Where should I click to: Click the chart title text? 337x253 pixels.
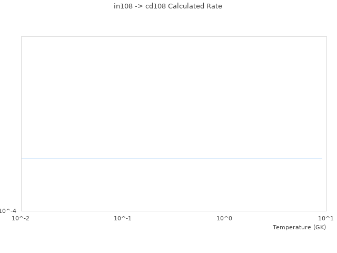[x=168, y=6]
